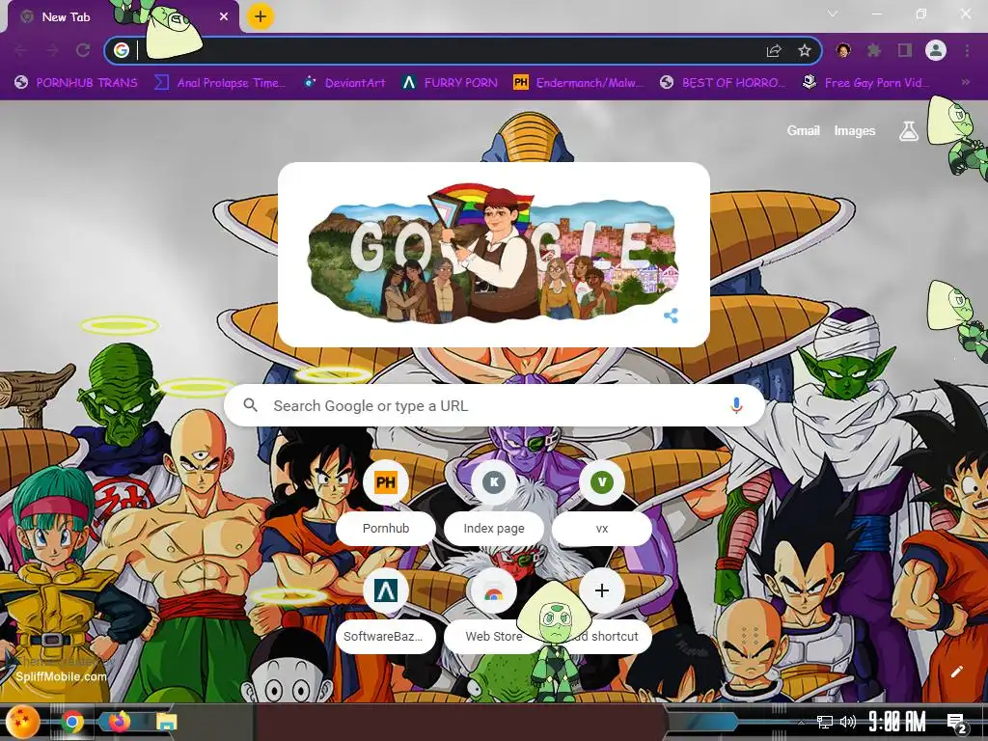Click the share this page icon
This screenshot has height=741, width=988.
pyautogui.click(x=774, y=51)
